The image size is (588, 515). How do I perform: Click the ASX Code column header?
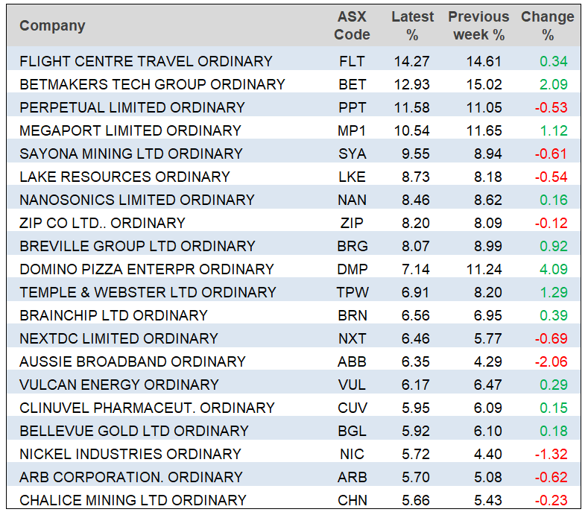352,26
